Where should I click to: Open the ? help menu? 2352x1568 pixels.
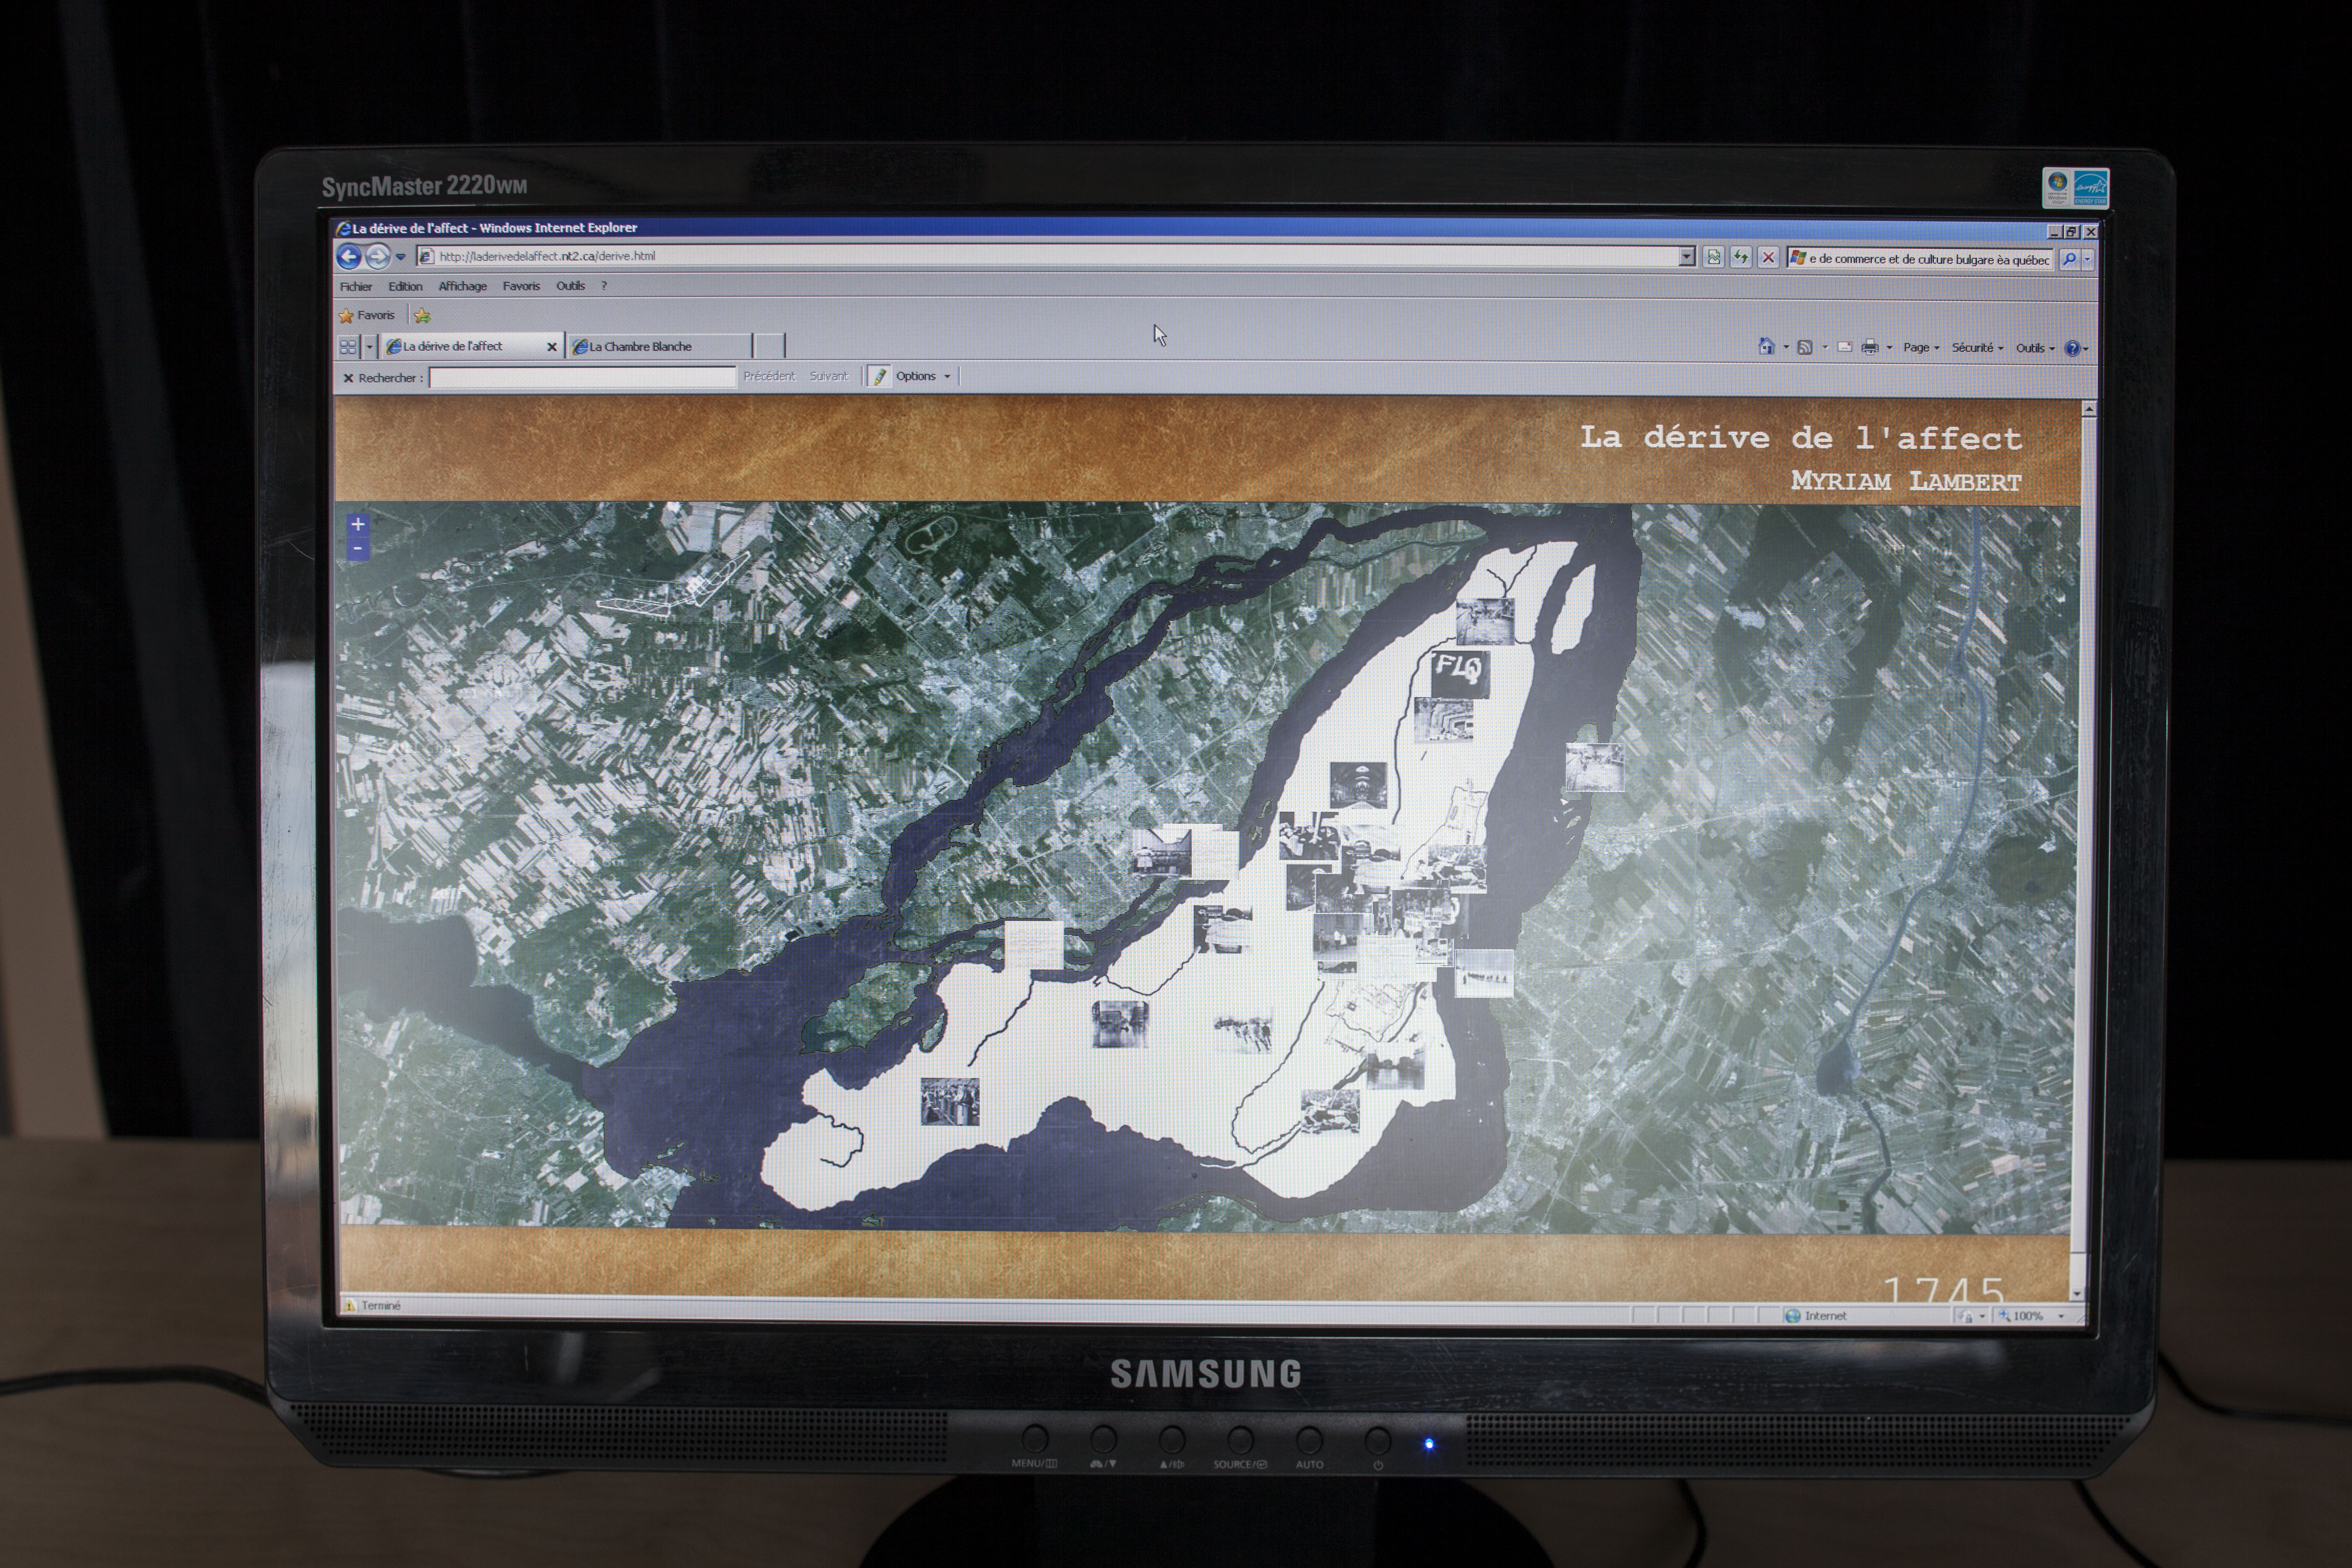click(604, 286)
